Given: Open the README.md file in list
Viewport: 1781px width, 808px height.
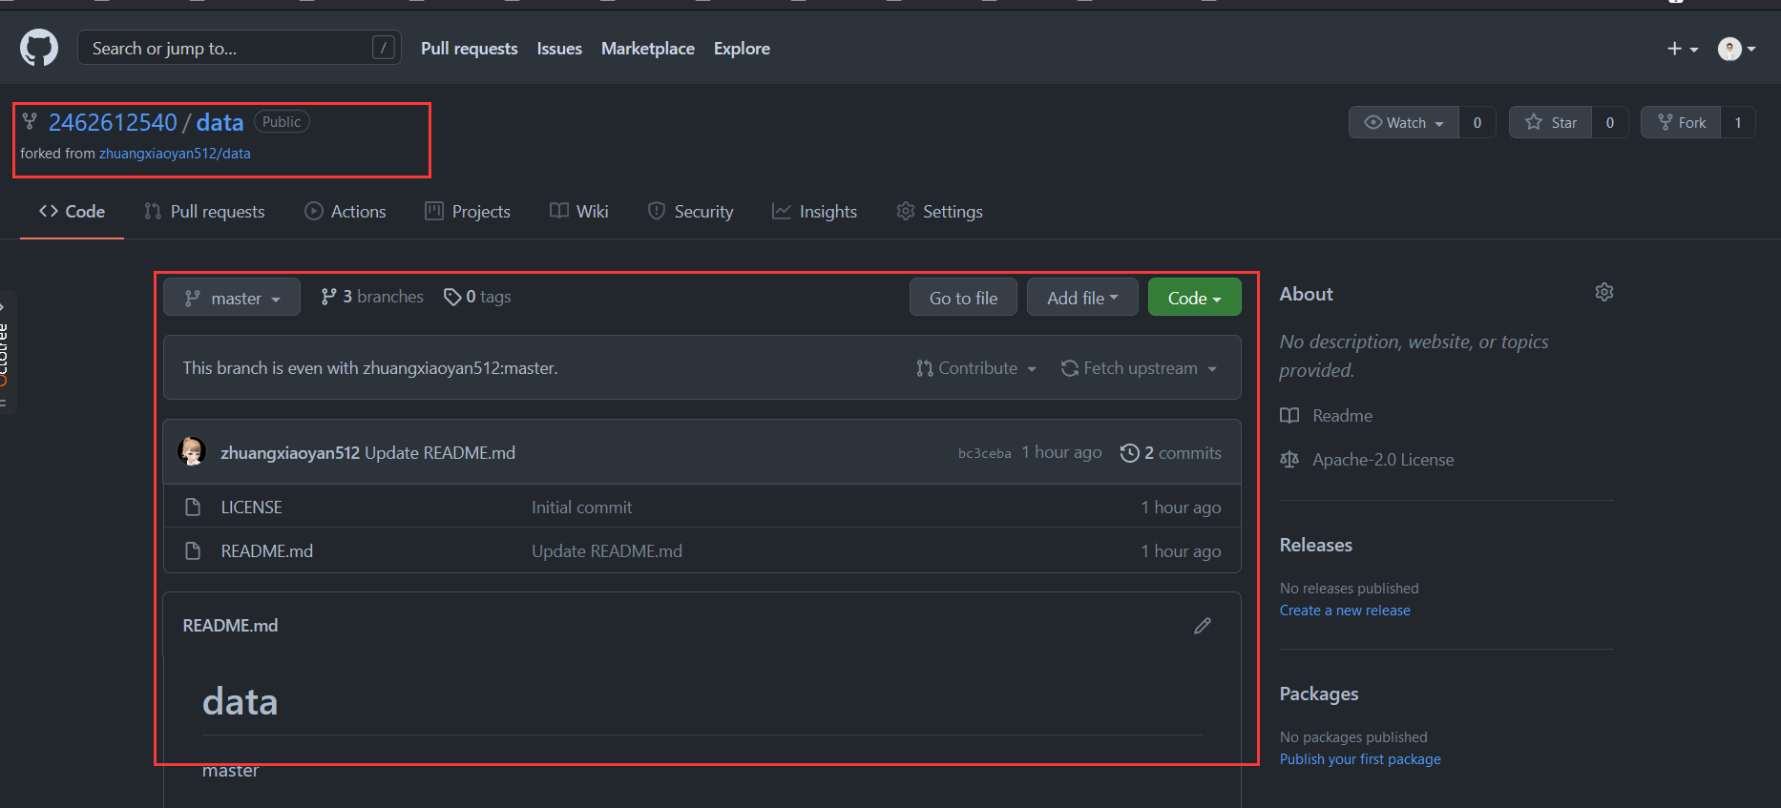Looking at the screenshot, I should click(x=267, y=551).
